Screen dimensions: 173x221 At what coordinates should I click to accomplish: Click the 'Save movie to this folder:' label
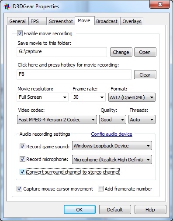pyautogui.click(x=45, y=43)
